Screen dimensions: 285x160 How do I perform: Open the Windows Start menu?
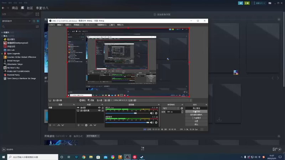(x=4, y=157)
